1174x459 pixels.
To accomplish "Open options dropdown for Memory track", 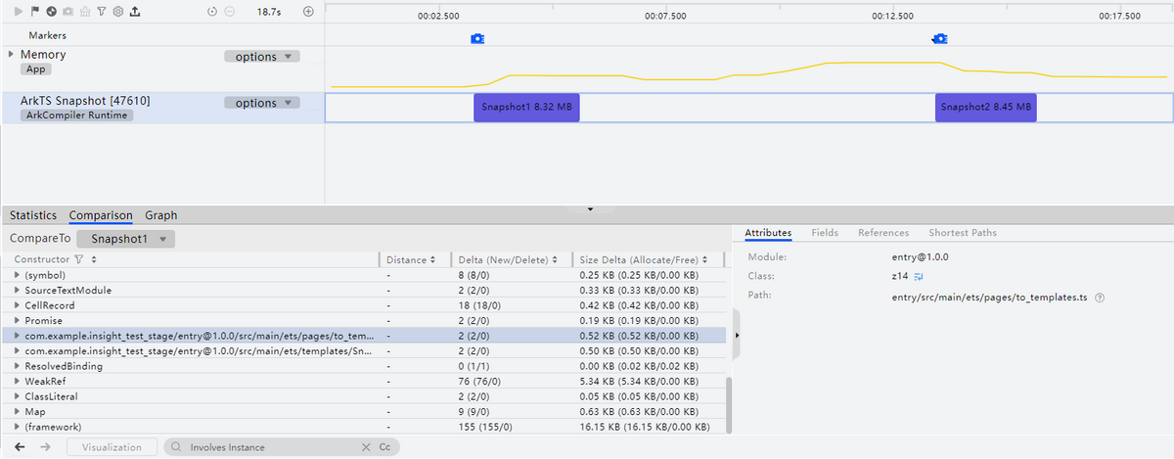I will [x=262, y=57].
